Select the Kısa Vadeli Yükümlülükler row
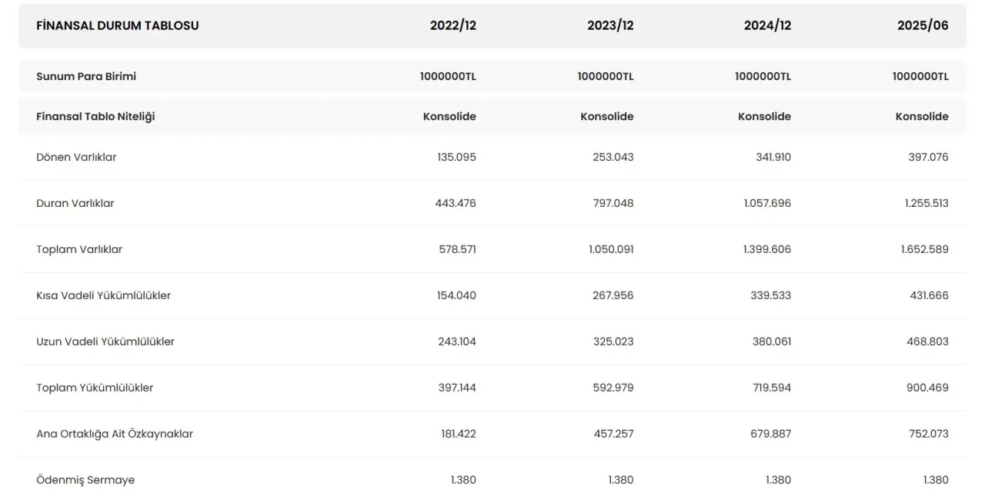The height and width of the screenshot is (503, 985). point(103,295)
